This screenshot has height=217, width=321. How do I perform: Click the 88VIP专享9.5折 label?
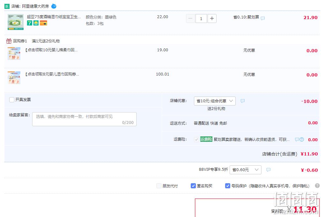(x=213, y=170)
